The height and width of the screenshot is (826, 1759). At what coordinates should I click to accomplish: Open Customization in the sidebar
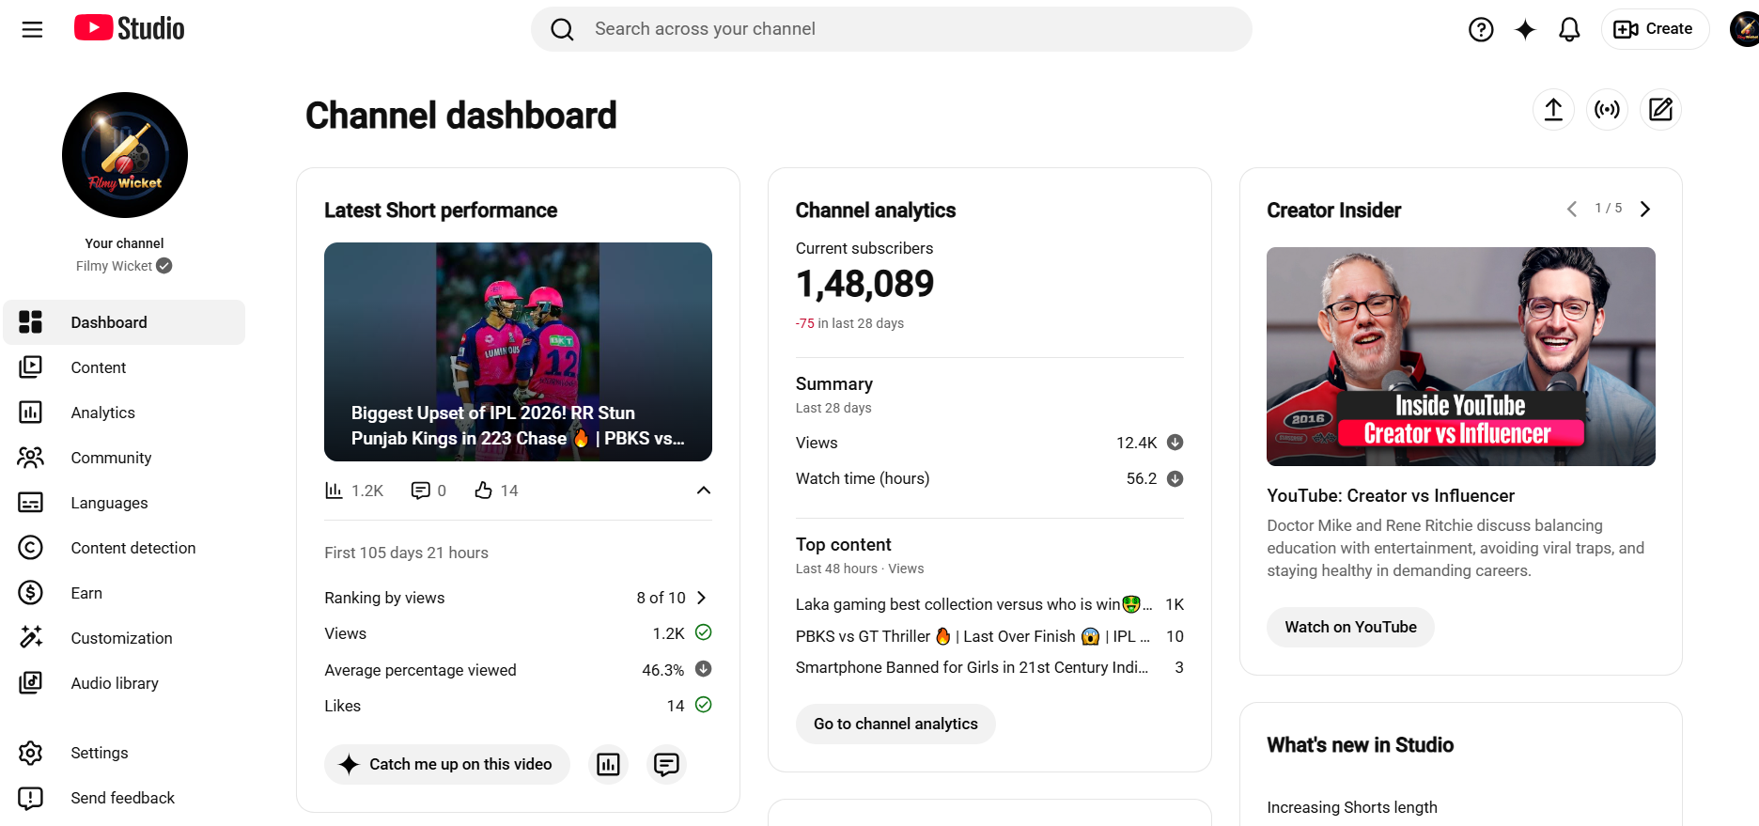(124, 638)
